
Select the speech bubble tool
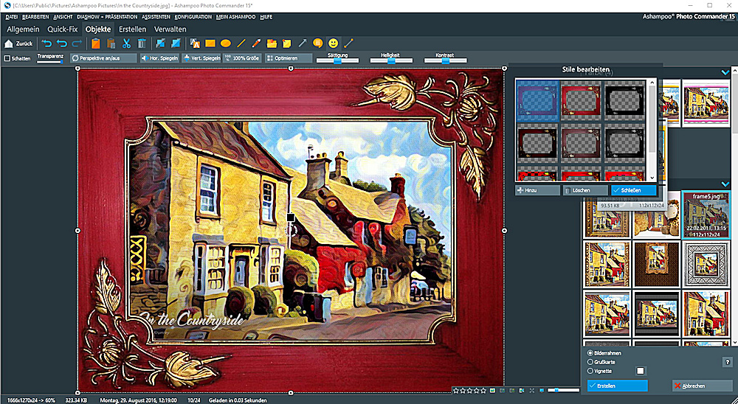pos(317,43)
